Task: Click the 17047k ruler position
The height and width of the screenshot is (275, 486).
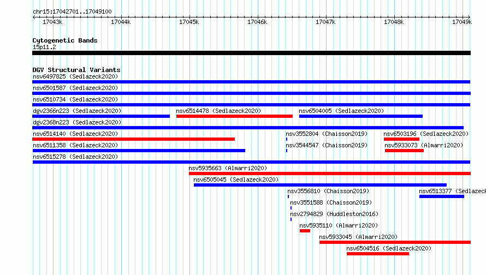Action: pyautogui.click(x=325, y=22)
